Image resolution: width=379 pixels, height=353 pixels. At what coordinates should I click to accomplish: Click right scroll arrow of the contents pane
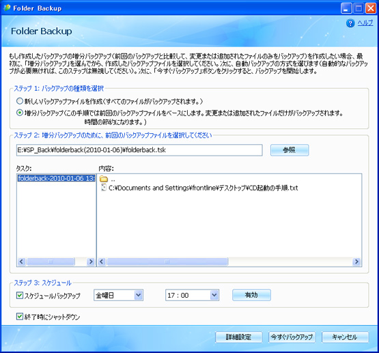(x=356, y=262)
